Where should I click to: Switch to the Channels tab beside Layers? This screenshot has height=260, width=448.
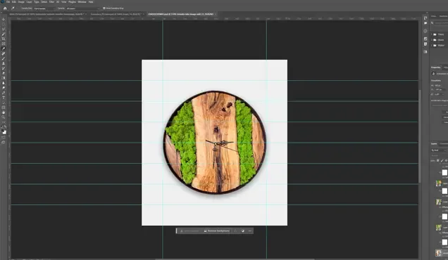point(444,143)
